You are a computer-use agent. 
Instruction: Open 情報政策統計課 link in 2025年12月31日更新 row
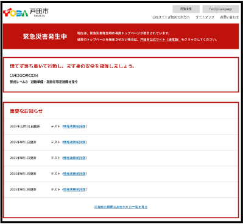[74, 127]
